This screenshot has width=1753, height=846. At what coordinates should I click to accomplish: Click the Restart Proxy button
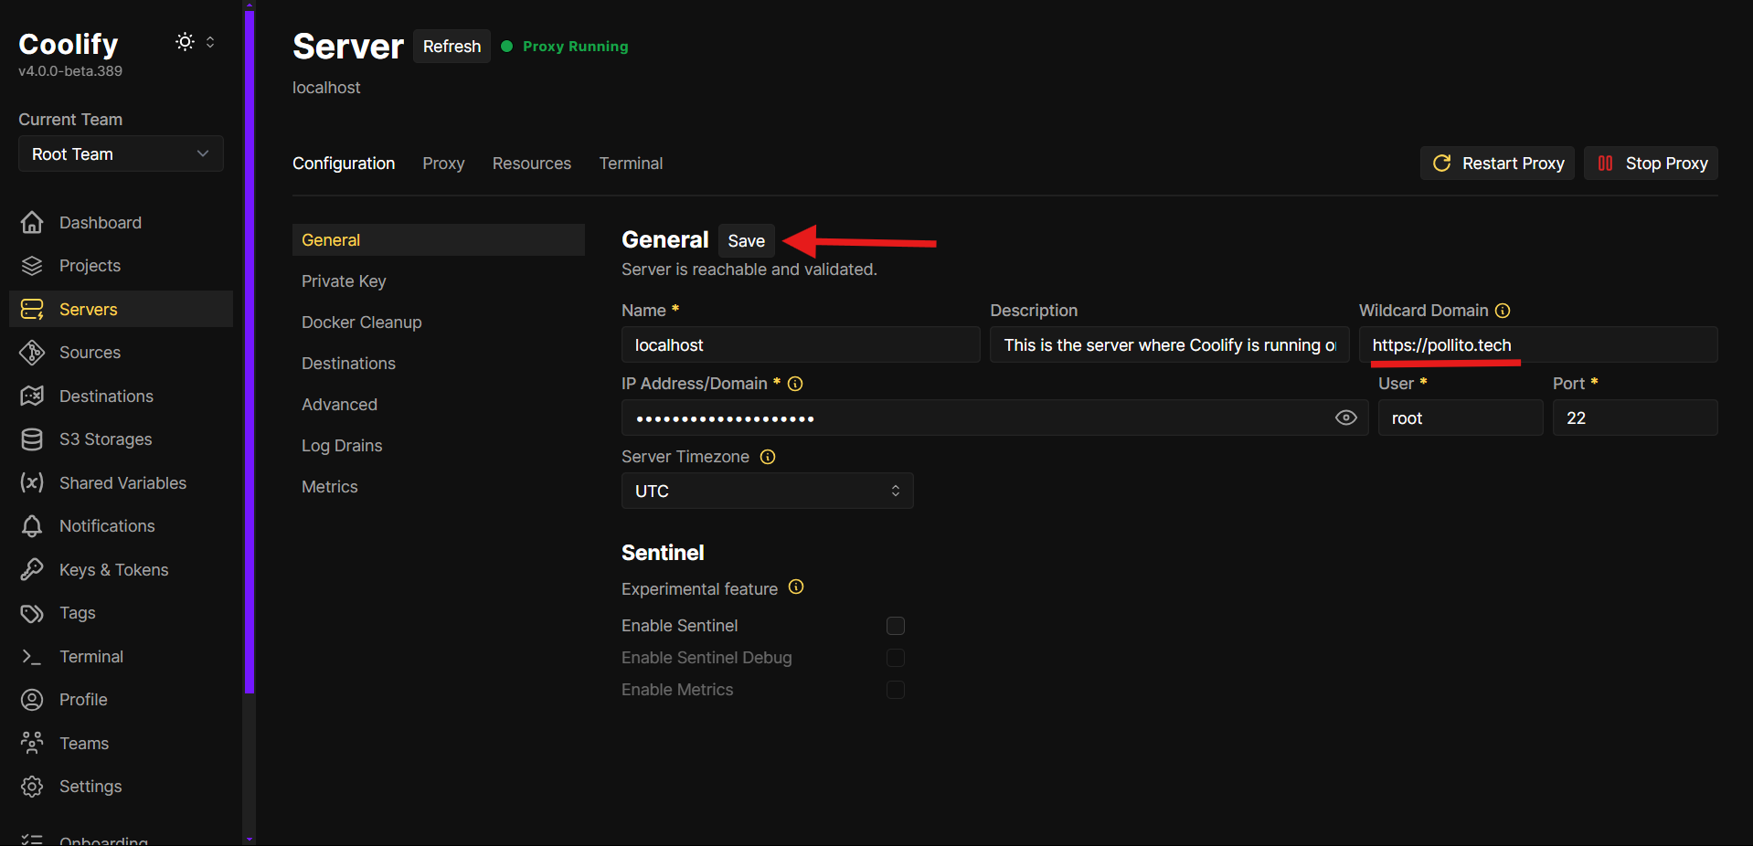click(x=1497, y=164)
